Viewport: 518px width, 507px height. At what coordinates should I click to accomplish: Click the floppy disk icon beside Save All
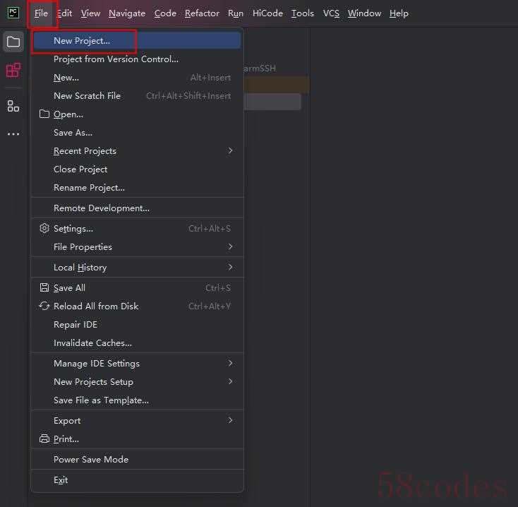click(44, 287)
